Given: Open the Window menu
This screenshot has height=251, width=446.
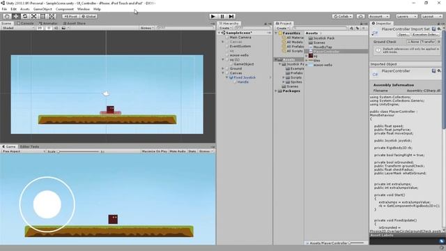Looking at the screenshot, I should (84, 9).
